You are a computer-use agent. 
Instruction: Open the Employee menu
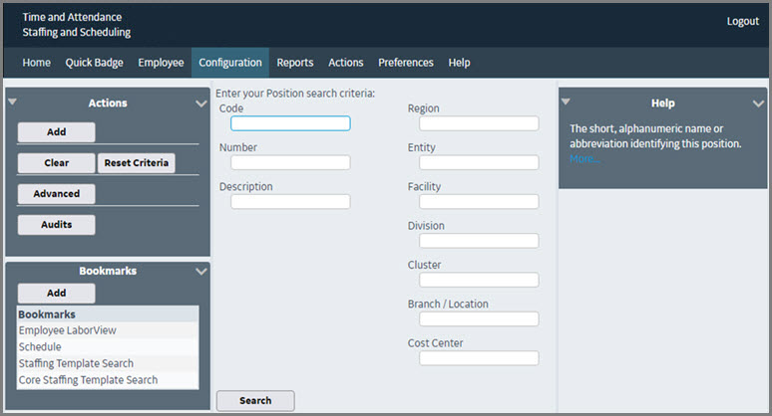click(x=161, y=63)
